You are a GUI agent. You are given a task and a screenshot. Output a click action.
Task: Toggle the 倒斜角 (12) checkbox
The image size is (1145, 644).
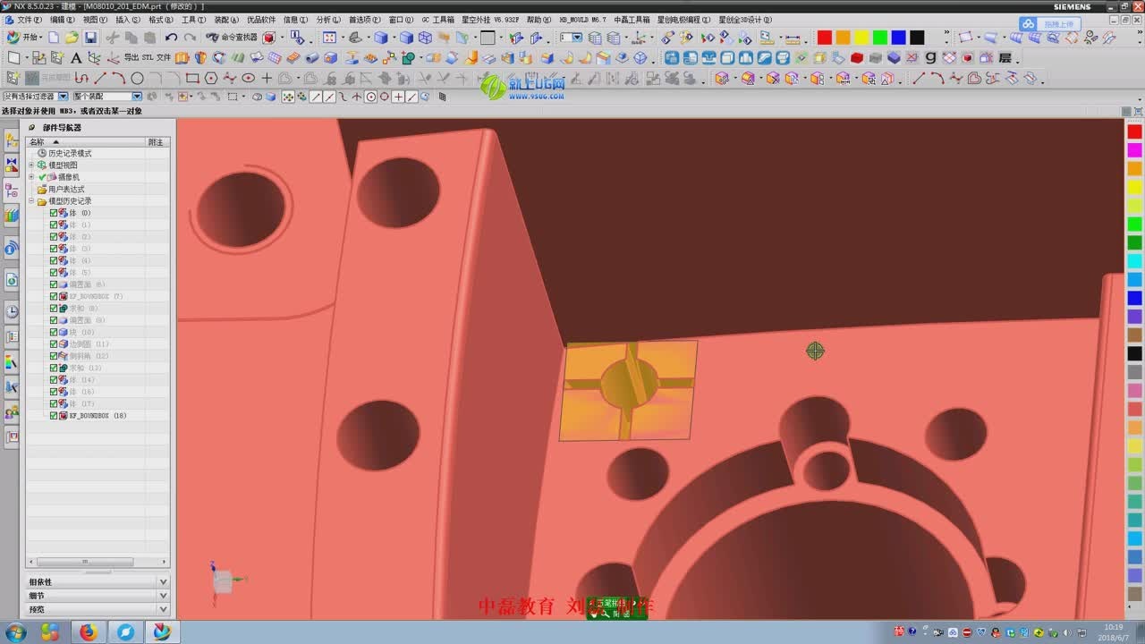point(54,356)
